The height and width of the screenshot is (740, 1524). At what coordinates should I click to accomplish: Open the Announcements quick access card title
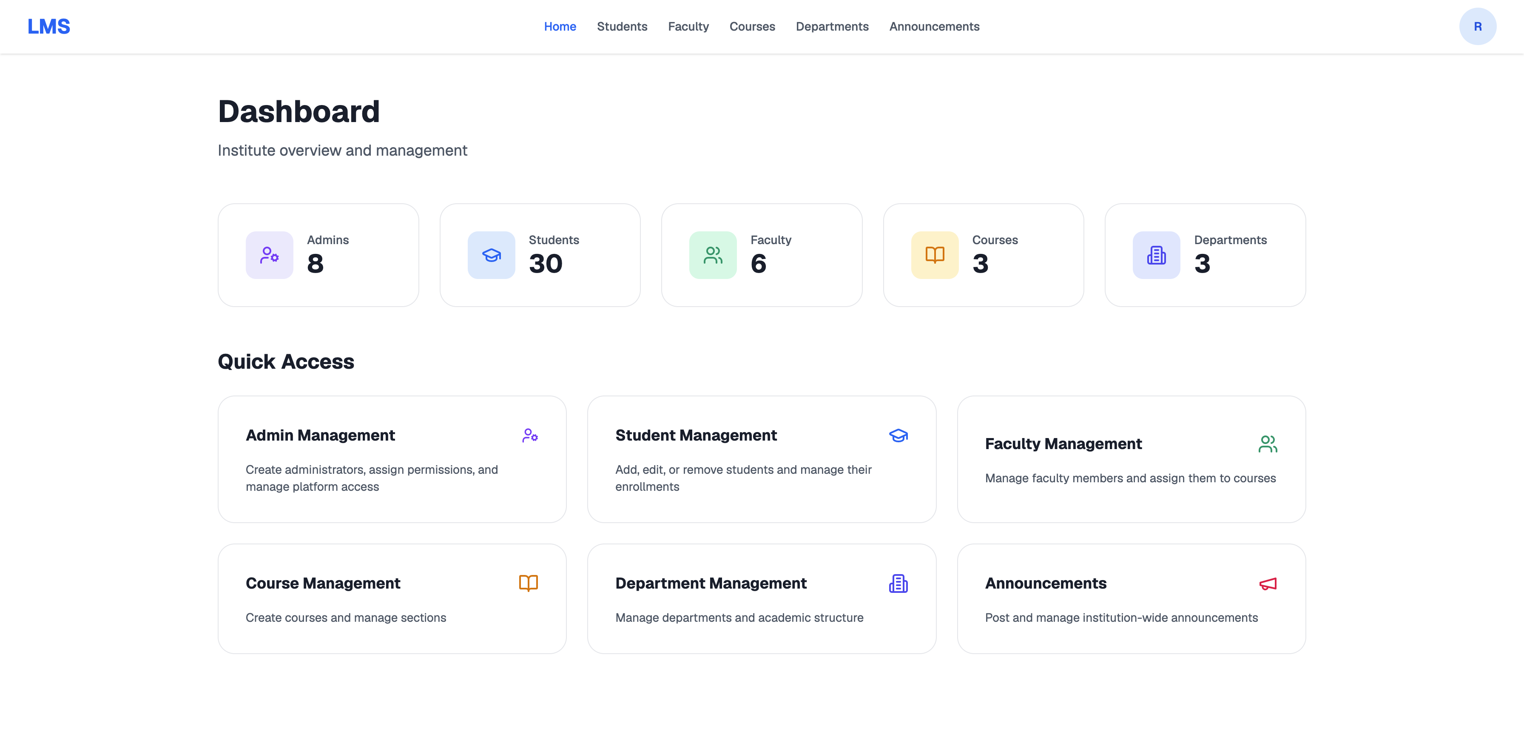pyautogui.click(x=1045, y=583)
